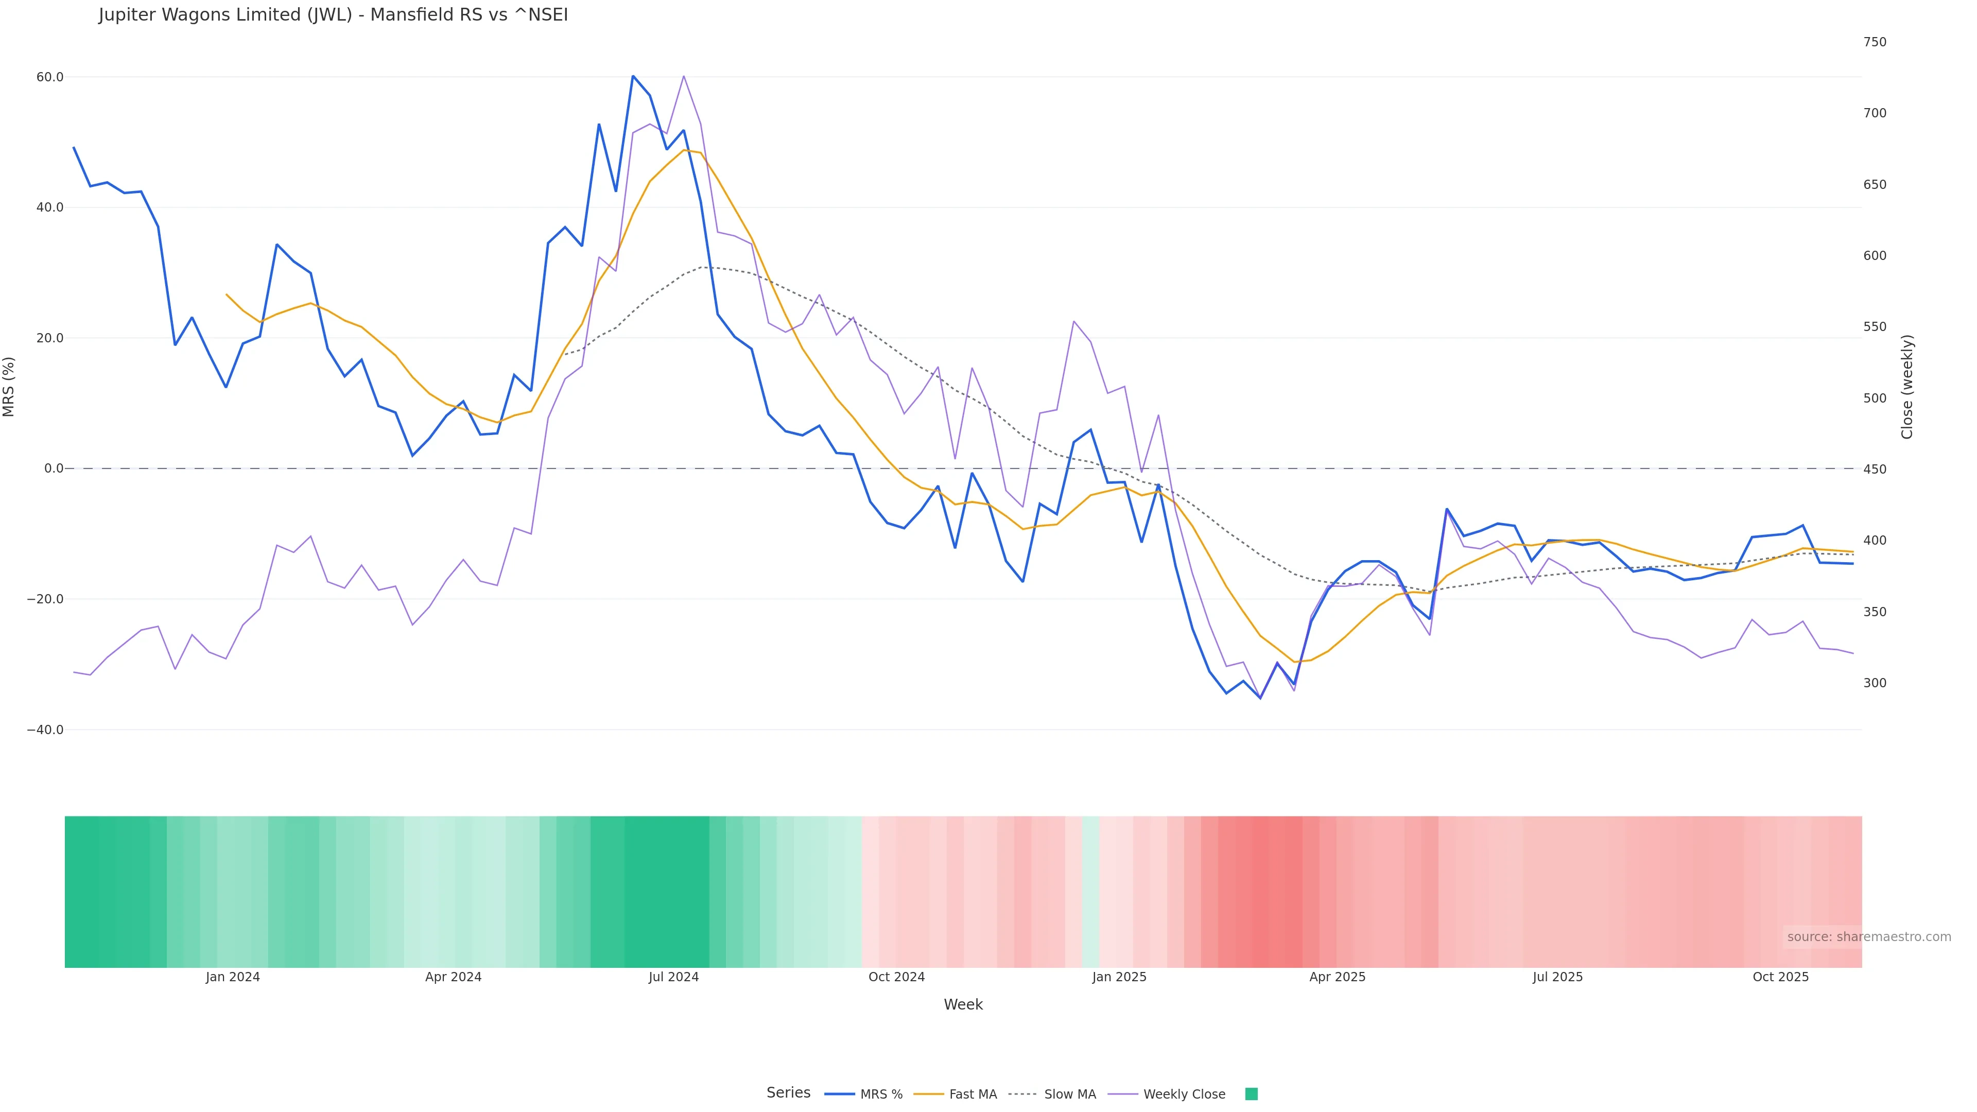Click the green square legend swatch
Screen dimensions: 1977x1112
coord(1251,1094)
